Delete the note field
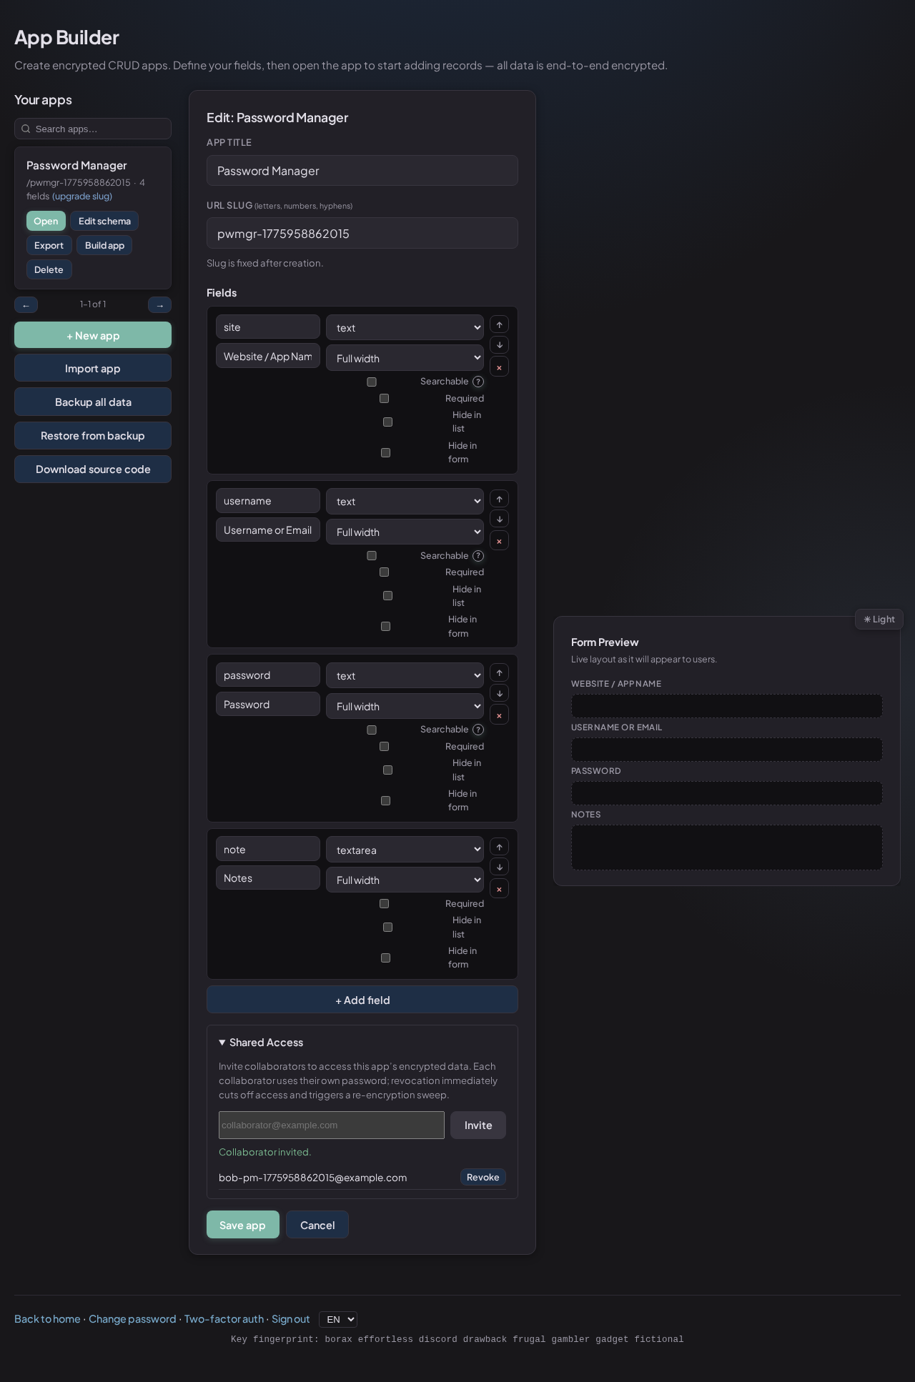Viewport: 915px width, 1382px height. tap(499, 890)
